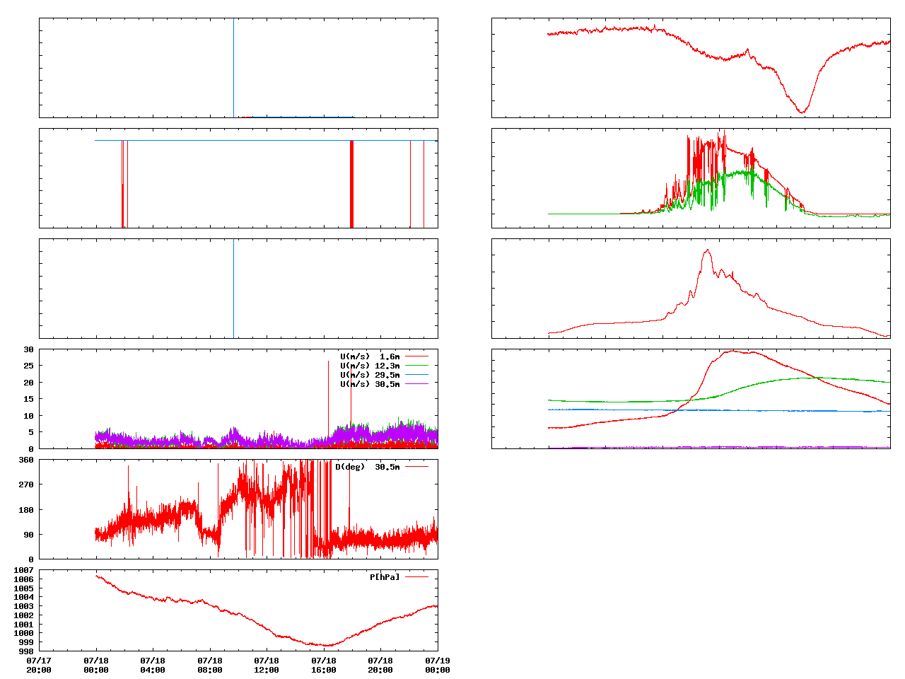Click the "1006" pressure axis tick
The width and height of the screenshot is (905, 679).
23,579
